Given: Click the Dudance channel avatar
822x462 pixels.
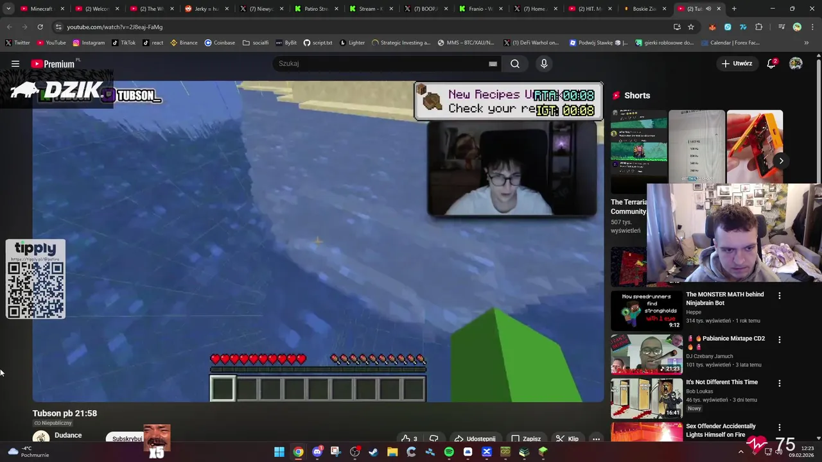Looking at the screenshot, I should [41, 438].
